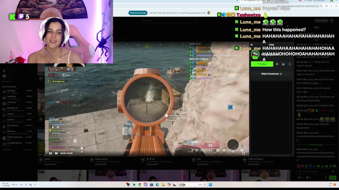The width and height of the screenshot is (339, 190).
Task: Open quillysilly recommended channel
Action: coord(17,97)
